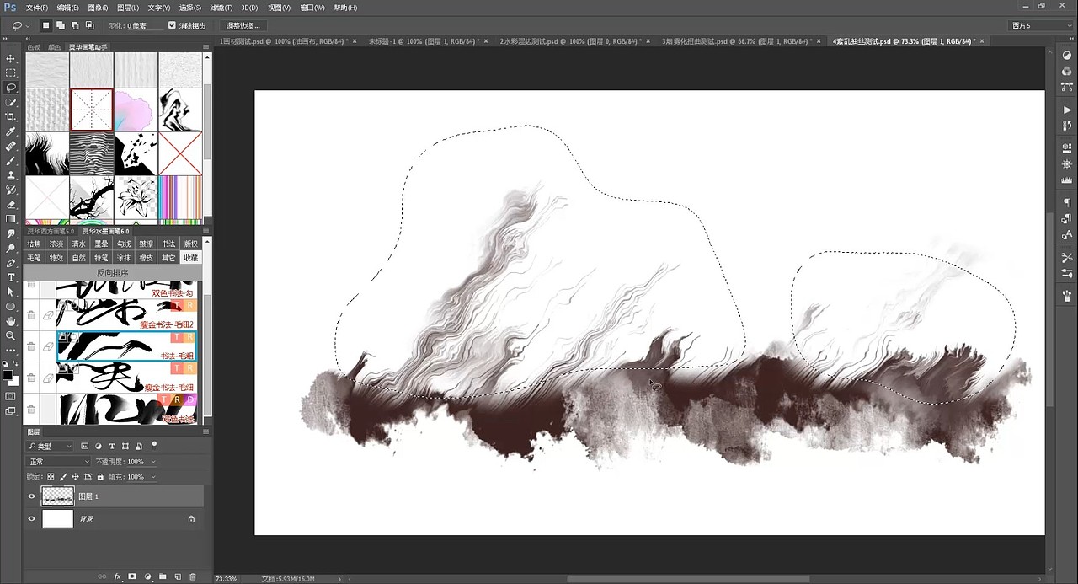Click the Lock all padlock icon
The width and height of the screenshot is (1078, 584).
[x=100, y=477]
